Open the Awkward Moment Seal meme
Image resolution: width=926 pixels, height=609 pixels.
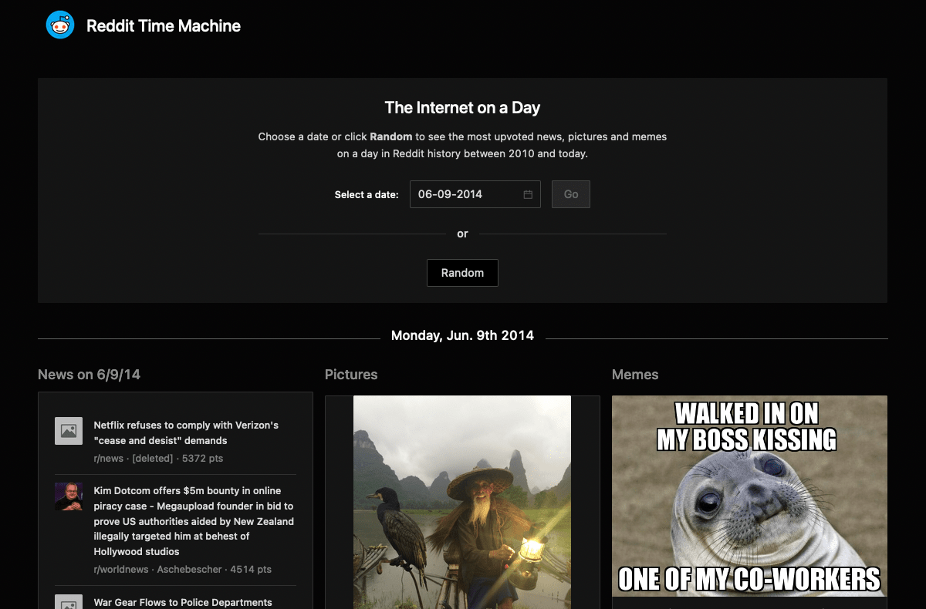(749, 497)
